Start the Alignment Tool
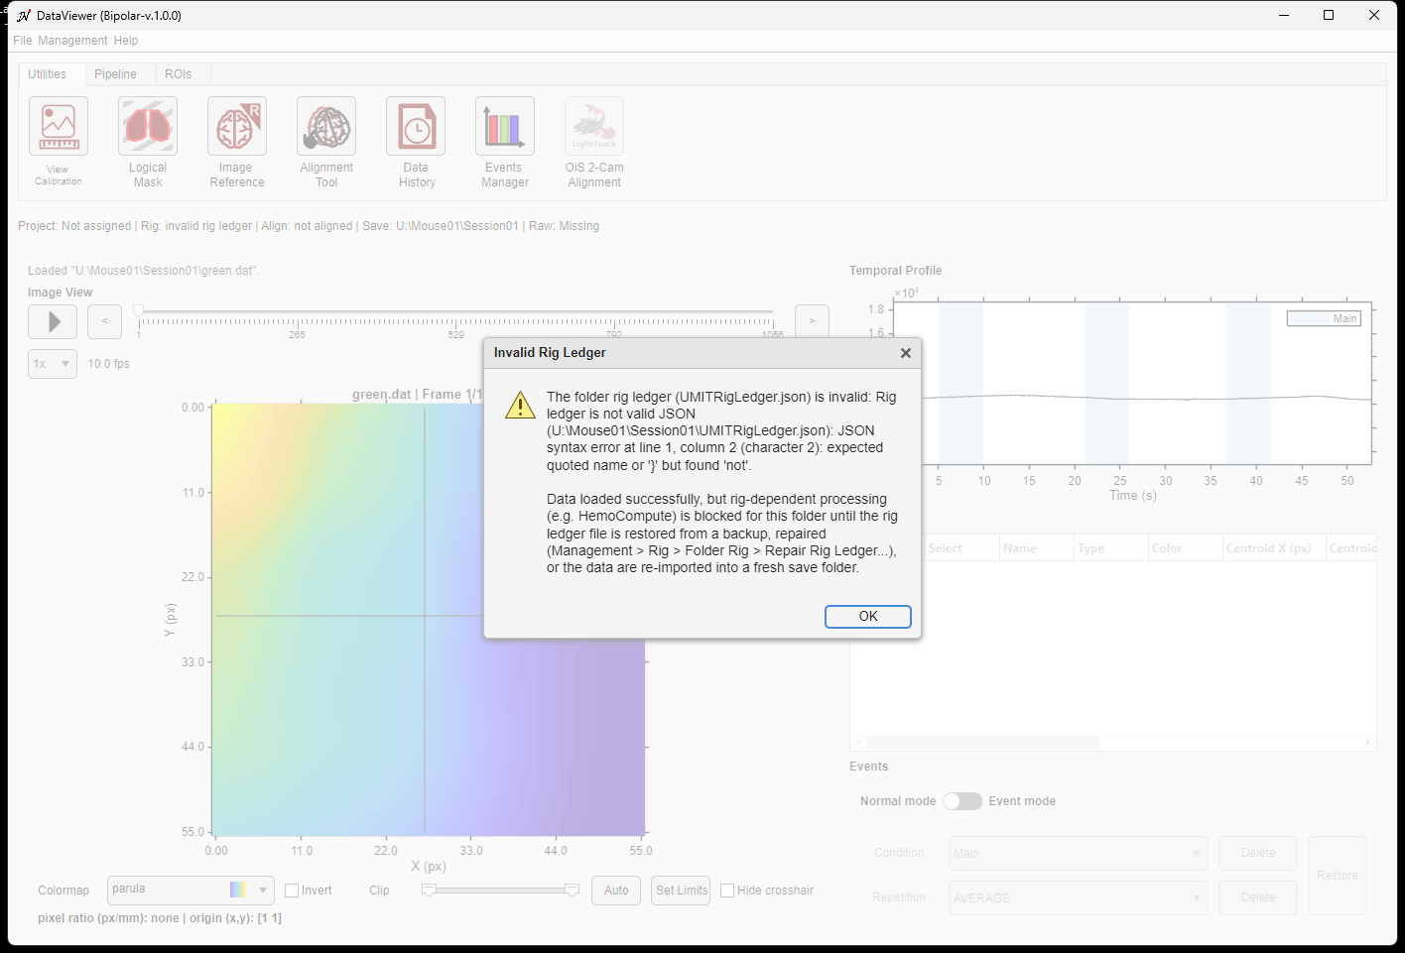 tap(326, 126)
